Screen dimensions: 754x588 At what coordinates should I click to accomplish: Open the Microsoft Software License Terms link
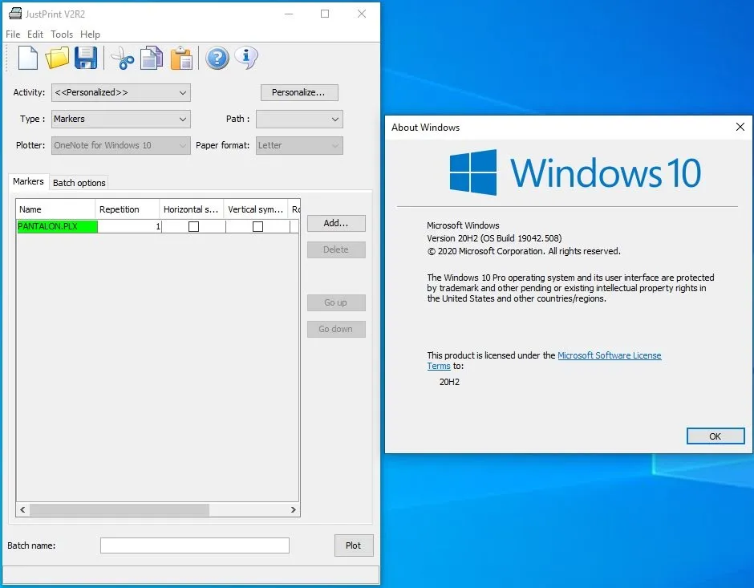click(609, 355)
